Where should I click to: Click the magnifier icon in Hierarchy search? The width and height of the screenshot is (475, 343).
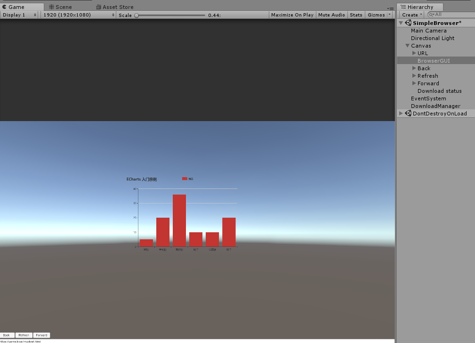click(432, 15)
